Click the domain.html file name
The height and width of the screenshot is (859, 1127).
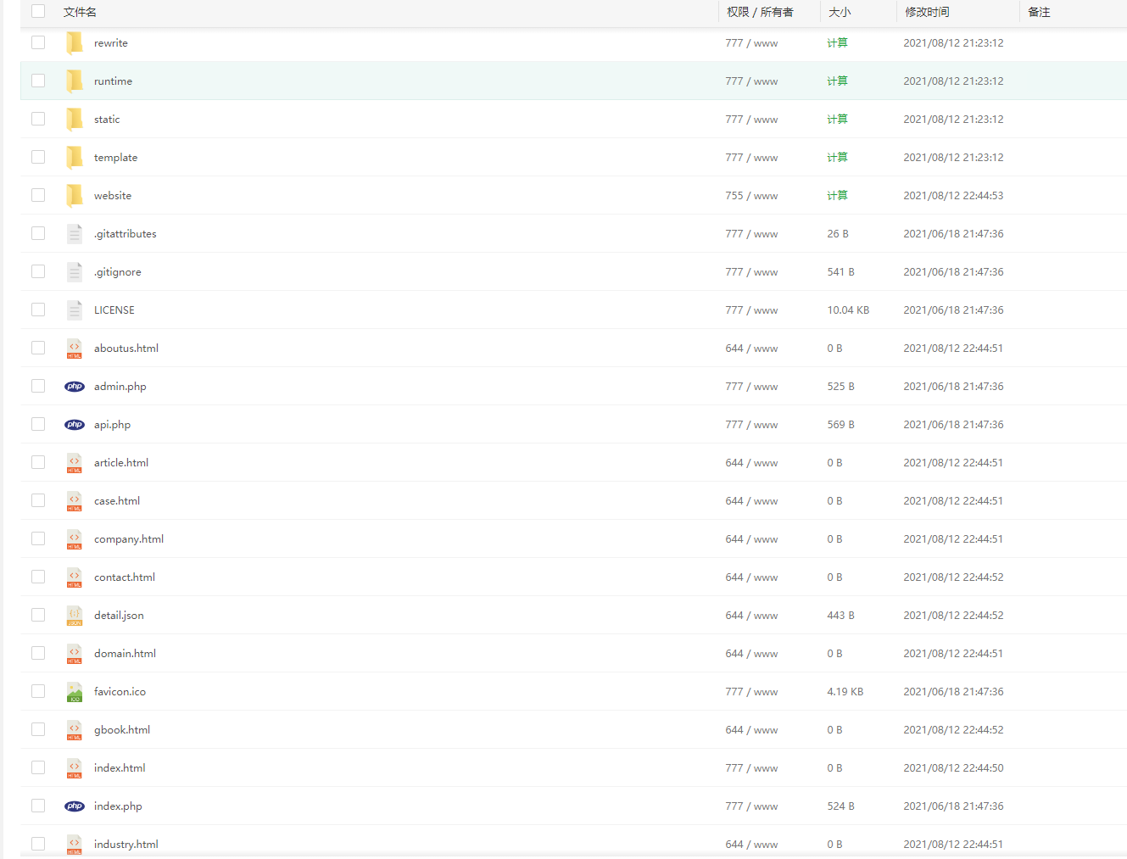click(x=125, y=654)
